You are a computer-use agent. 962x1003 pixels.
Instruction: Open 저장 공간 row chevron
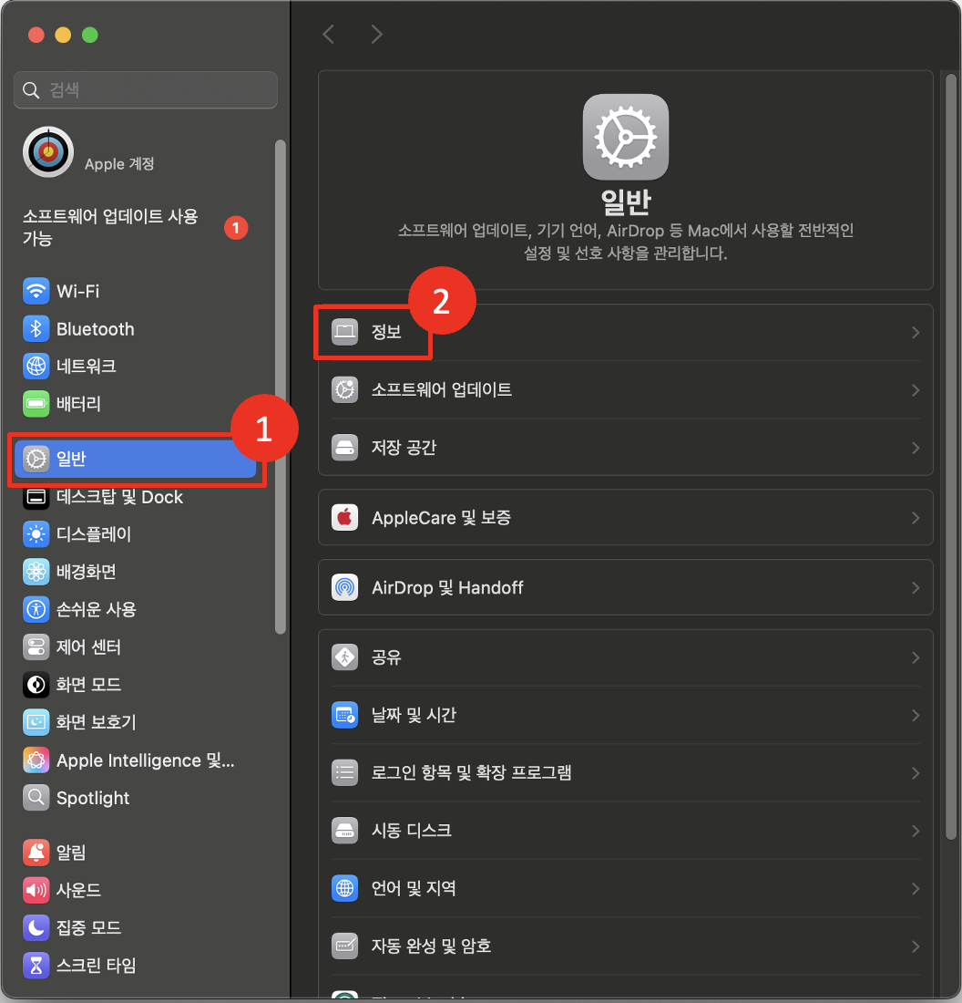coord(916,448)
